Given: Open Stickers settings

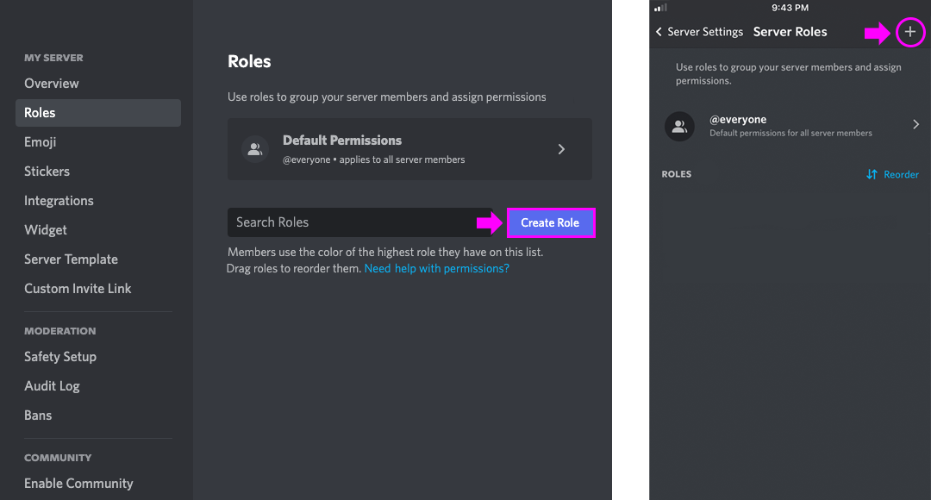Looking at the screenshot, I should pos(47,172).
